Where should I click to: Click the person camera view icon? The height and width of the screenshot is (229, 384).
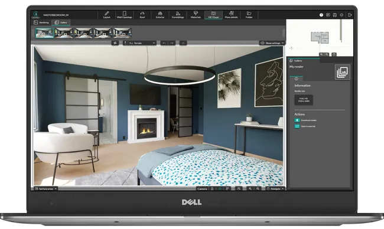pos(212,189)
